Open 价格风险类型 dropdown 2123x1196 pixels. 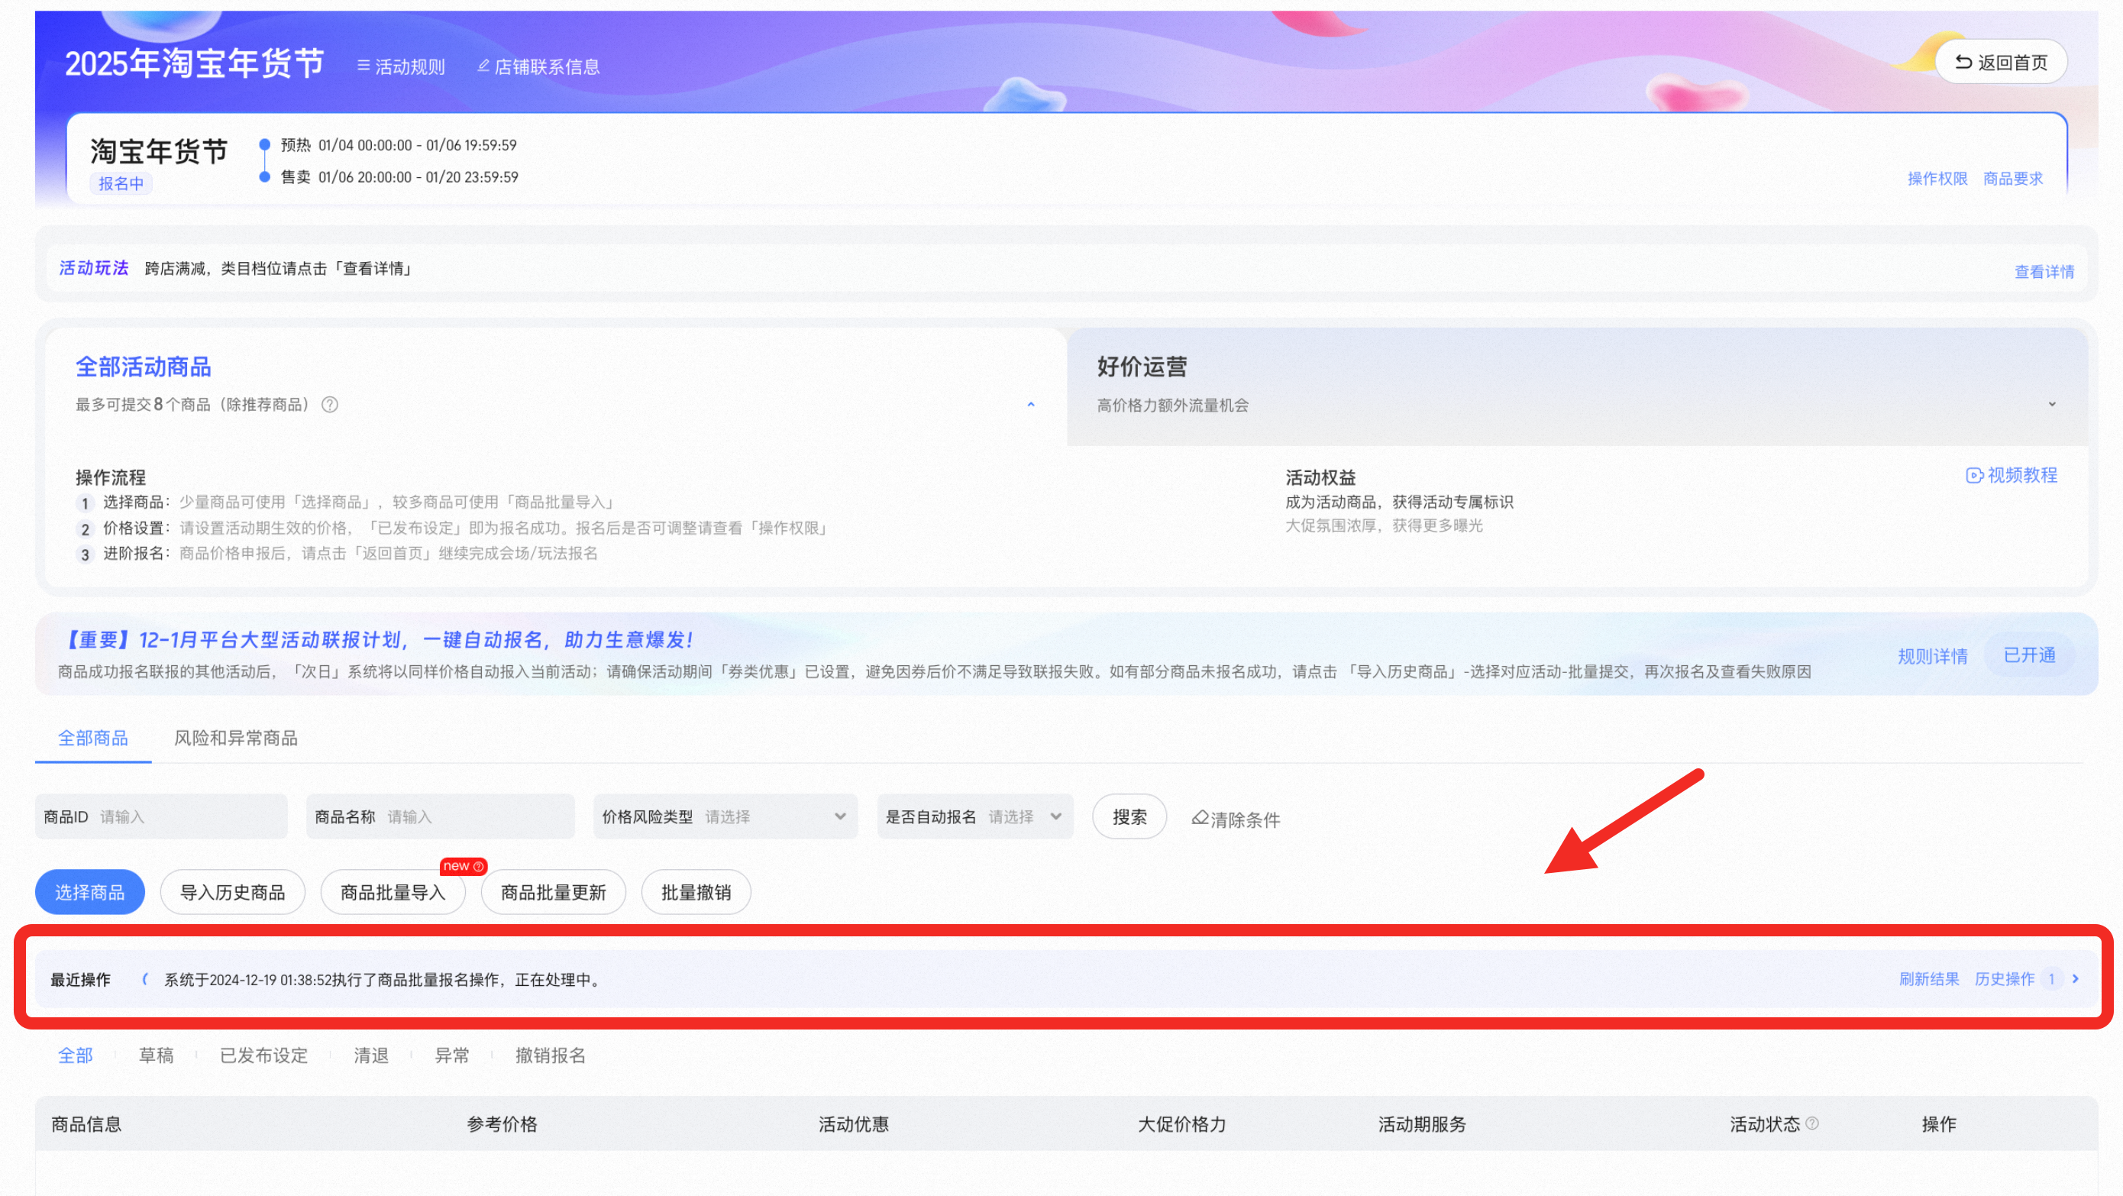[x=725, y=817]
